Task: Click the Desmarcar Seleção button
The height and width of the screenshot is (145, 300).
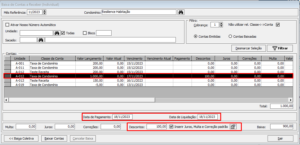Action: point(249,48)
